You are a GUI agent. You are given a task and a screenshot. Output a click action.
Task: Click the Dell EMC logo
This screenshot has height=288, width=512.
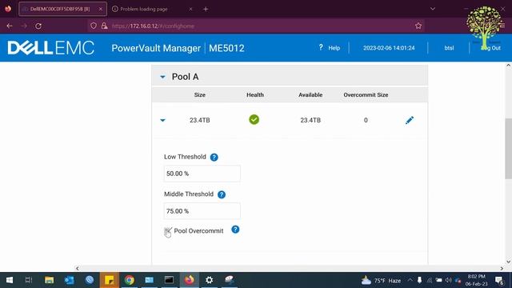pos(51,48)
